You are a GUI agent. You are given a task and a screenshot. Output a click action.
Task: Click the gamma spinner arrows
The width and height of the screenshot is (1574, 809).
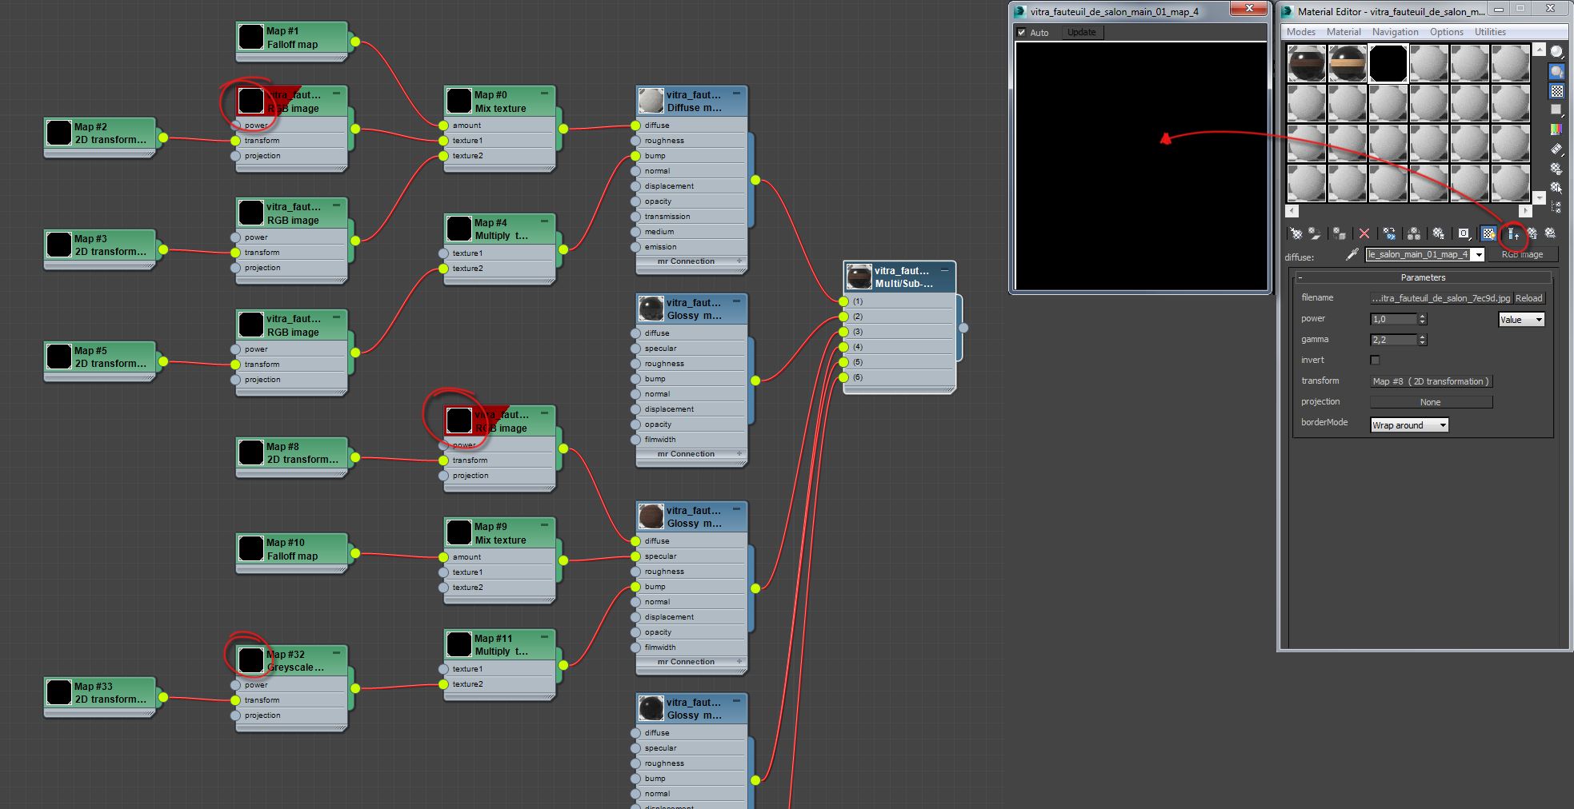click(1422, 340)
